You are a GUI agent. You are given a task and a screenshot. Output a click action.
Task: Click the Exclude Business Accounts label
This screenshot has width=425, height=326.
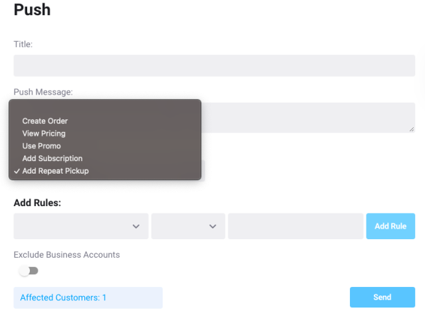coord(66,254)
